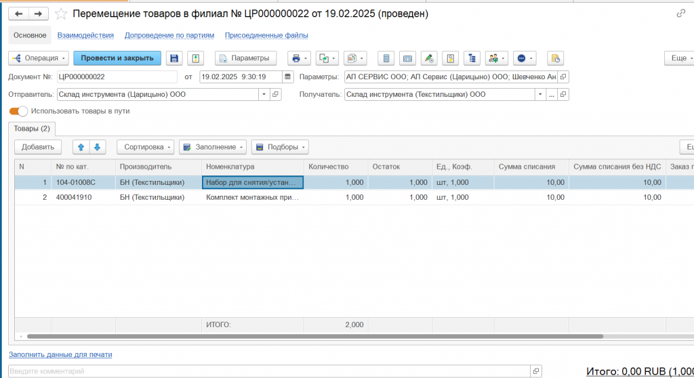The width and height of the screenshot is (694, 378).
Task: Expand the Отправитель dropdown list
Action: [x=264, y=95]
